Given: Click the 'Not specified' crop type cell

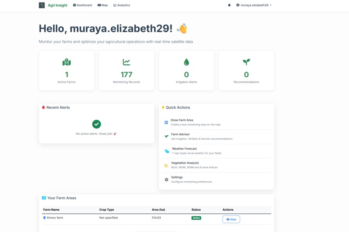Looking at the screenshot, I should 108,218.
